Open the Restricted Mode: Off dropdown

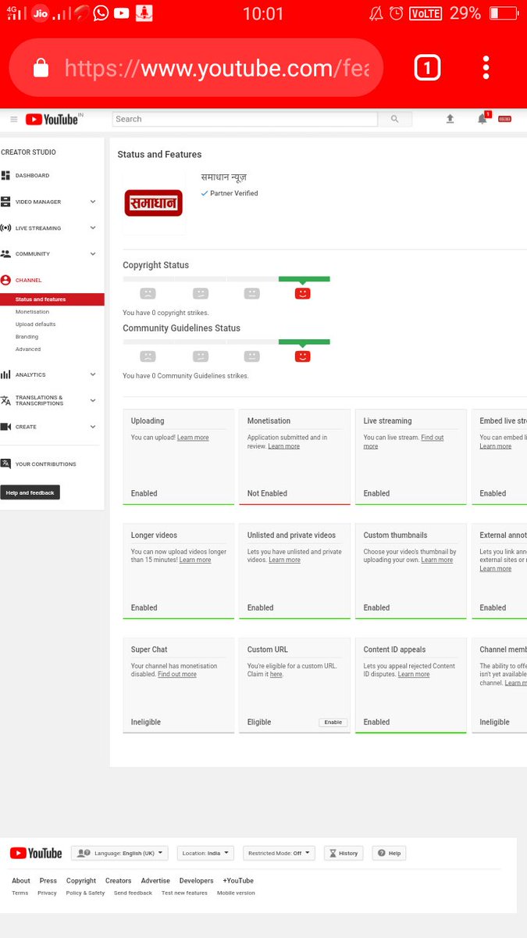[279, 853]
